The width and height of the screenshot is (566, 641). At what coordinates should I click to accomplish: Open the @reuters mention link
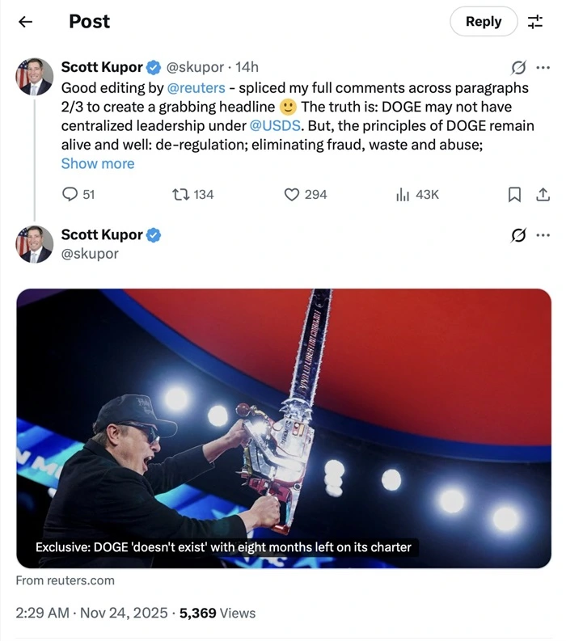coord(196,87)
